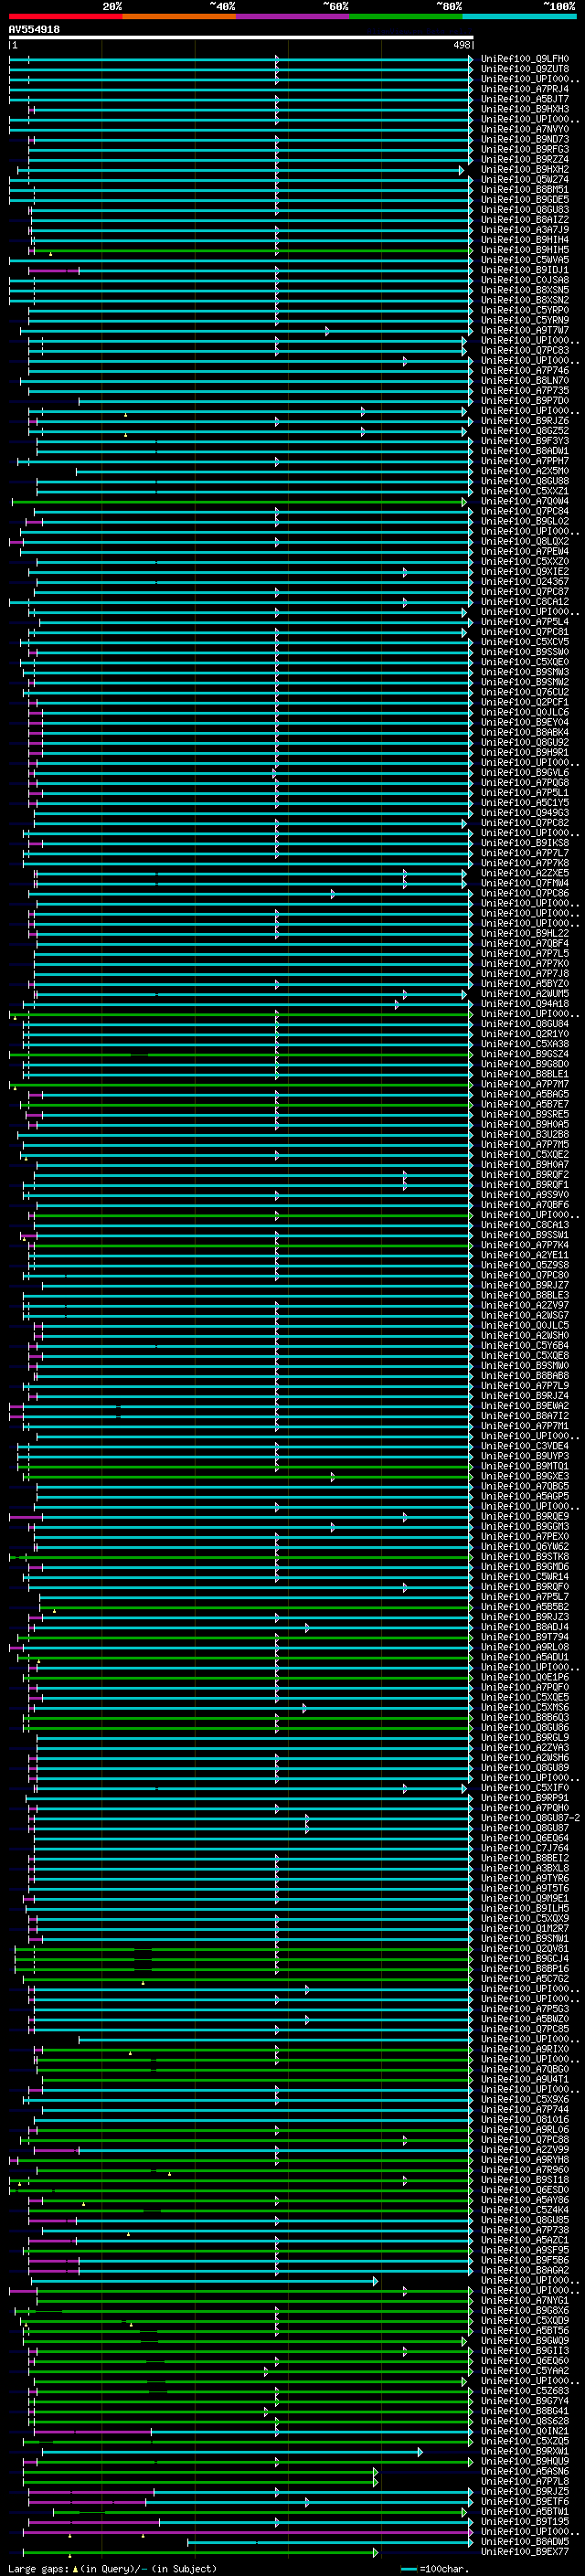585x2576 pixels.
Task: Click the UniRef100_C5XMS6 entry
Action: (524, 1707)
